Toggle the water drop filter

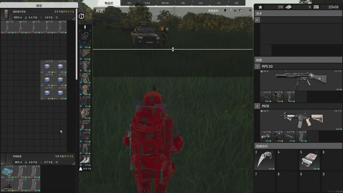coord(235,10)
